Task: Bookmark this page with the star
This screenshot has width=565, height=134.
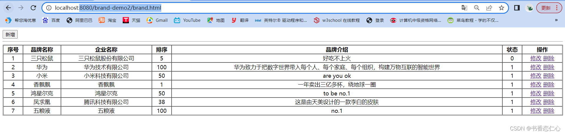Action: (x=501, y=8)
